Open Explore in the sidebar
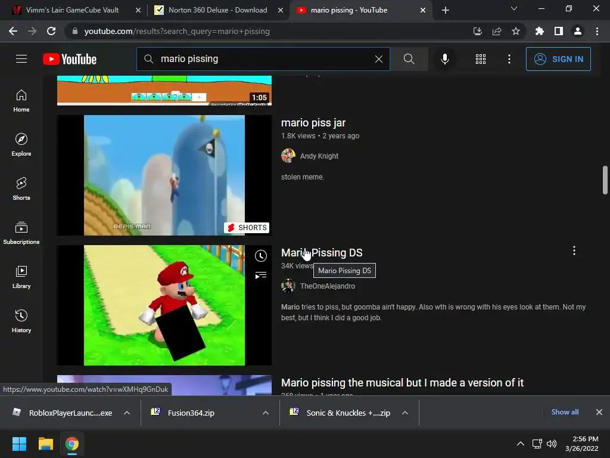Image resolution: width=610 pixels, height=458 pixels. [21, 145]
